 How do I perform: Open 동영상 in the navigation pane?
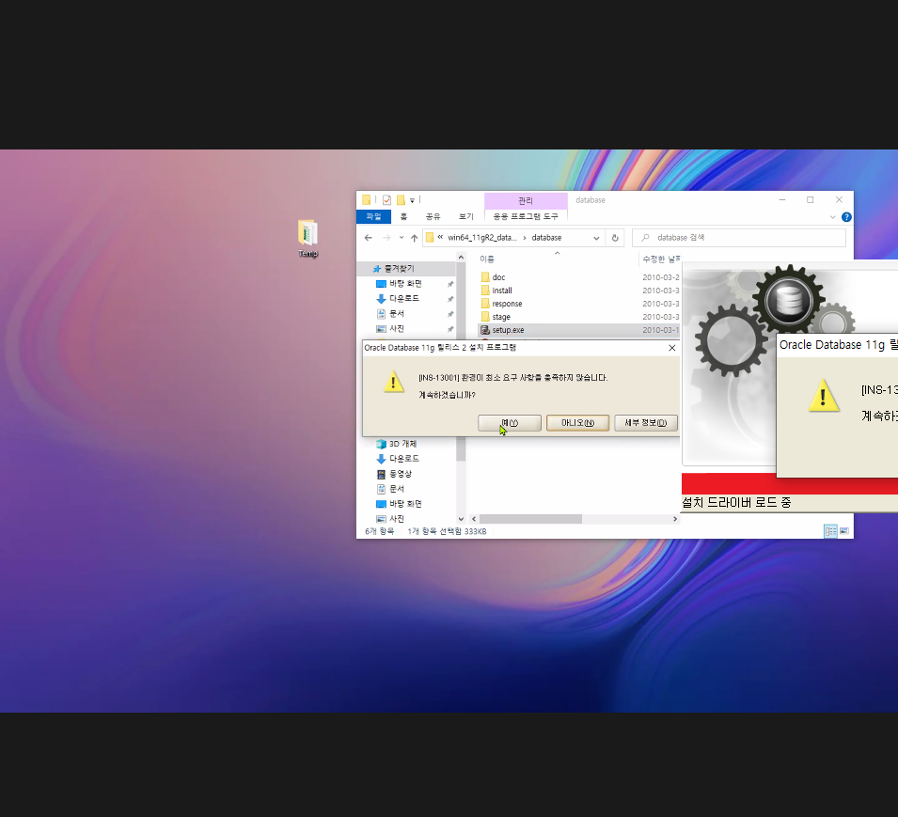tap(401, 474)
